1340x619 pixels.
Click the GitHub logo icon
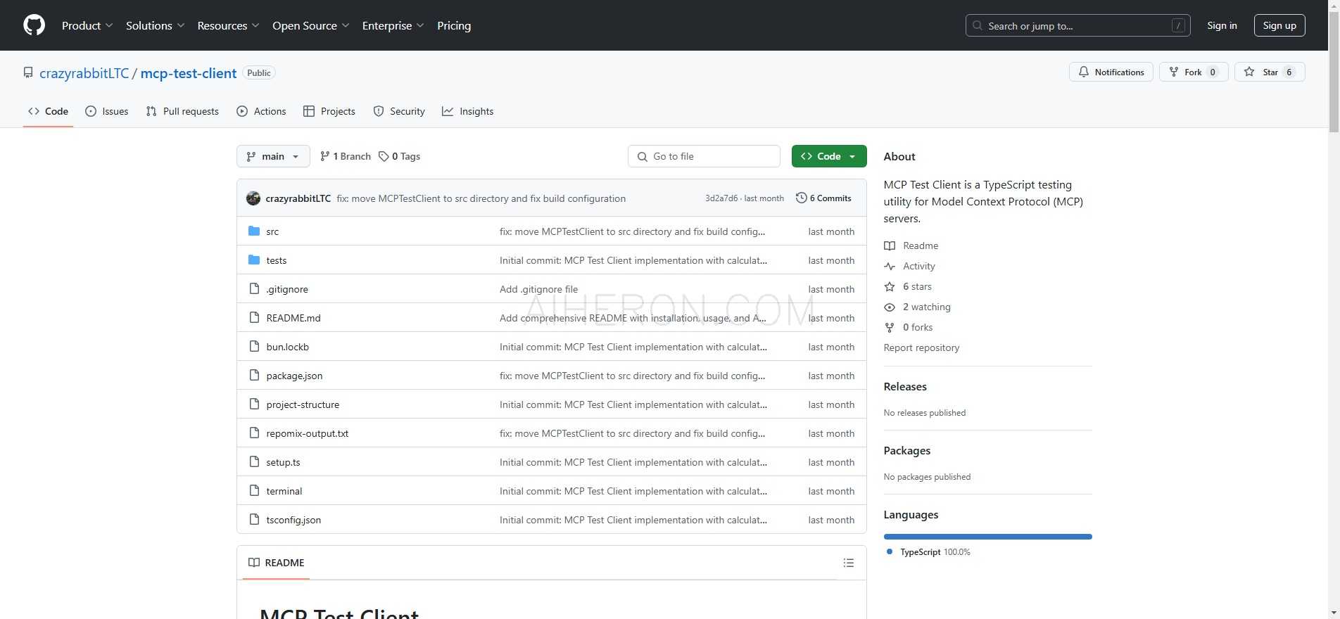pos(34,25)
